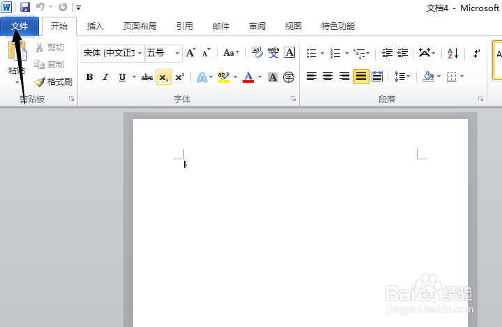Open the Customize Quick Access Toolbar dropdown
Image resolution: width=502 pixels, height=327 pixels.
pyautogui.click(x=78, y=7)
